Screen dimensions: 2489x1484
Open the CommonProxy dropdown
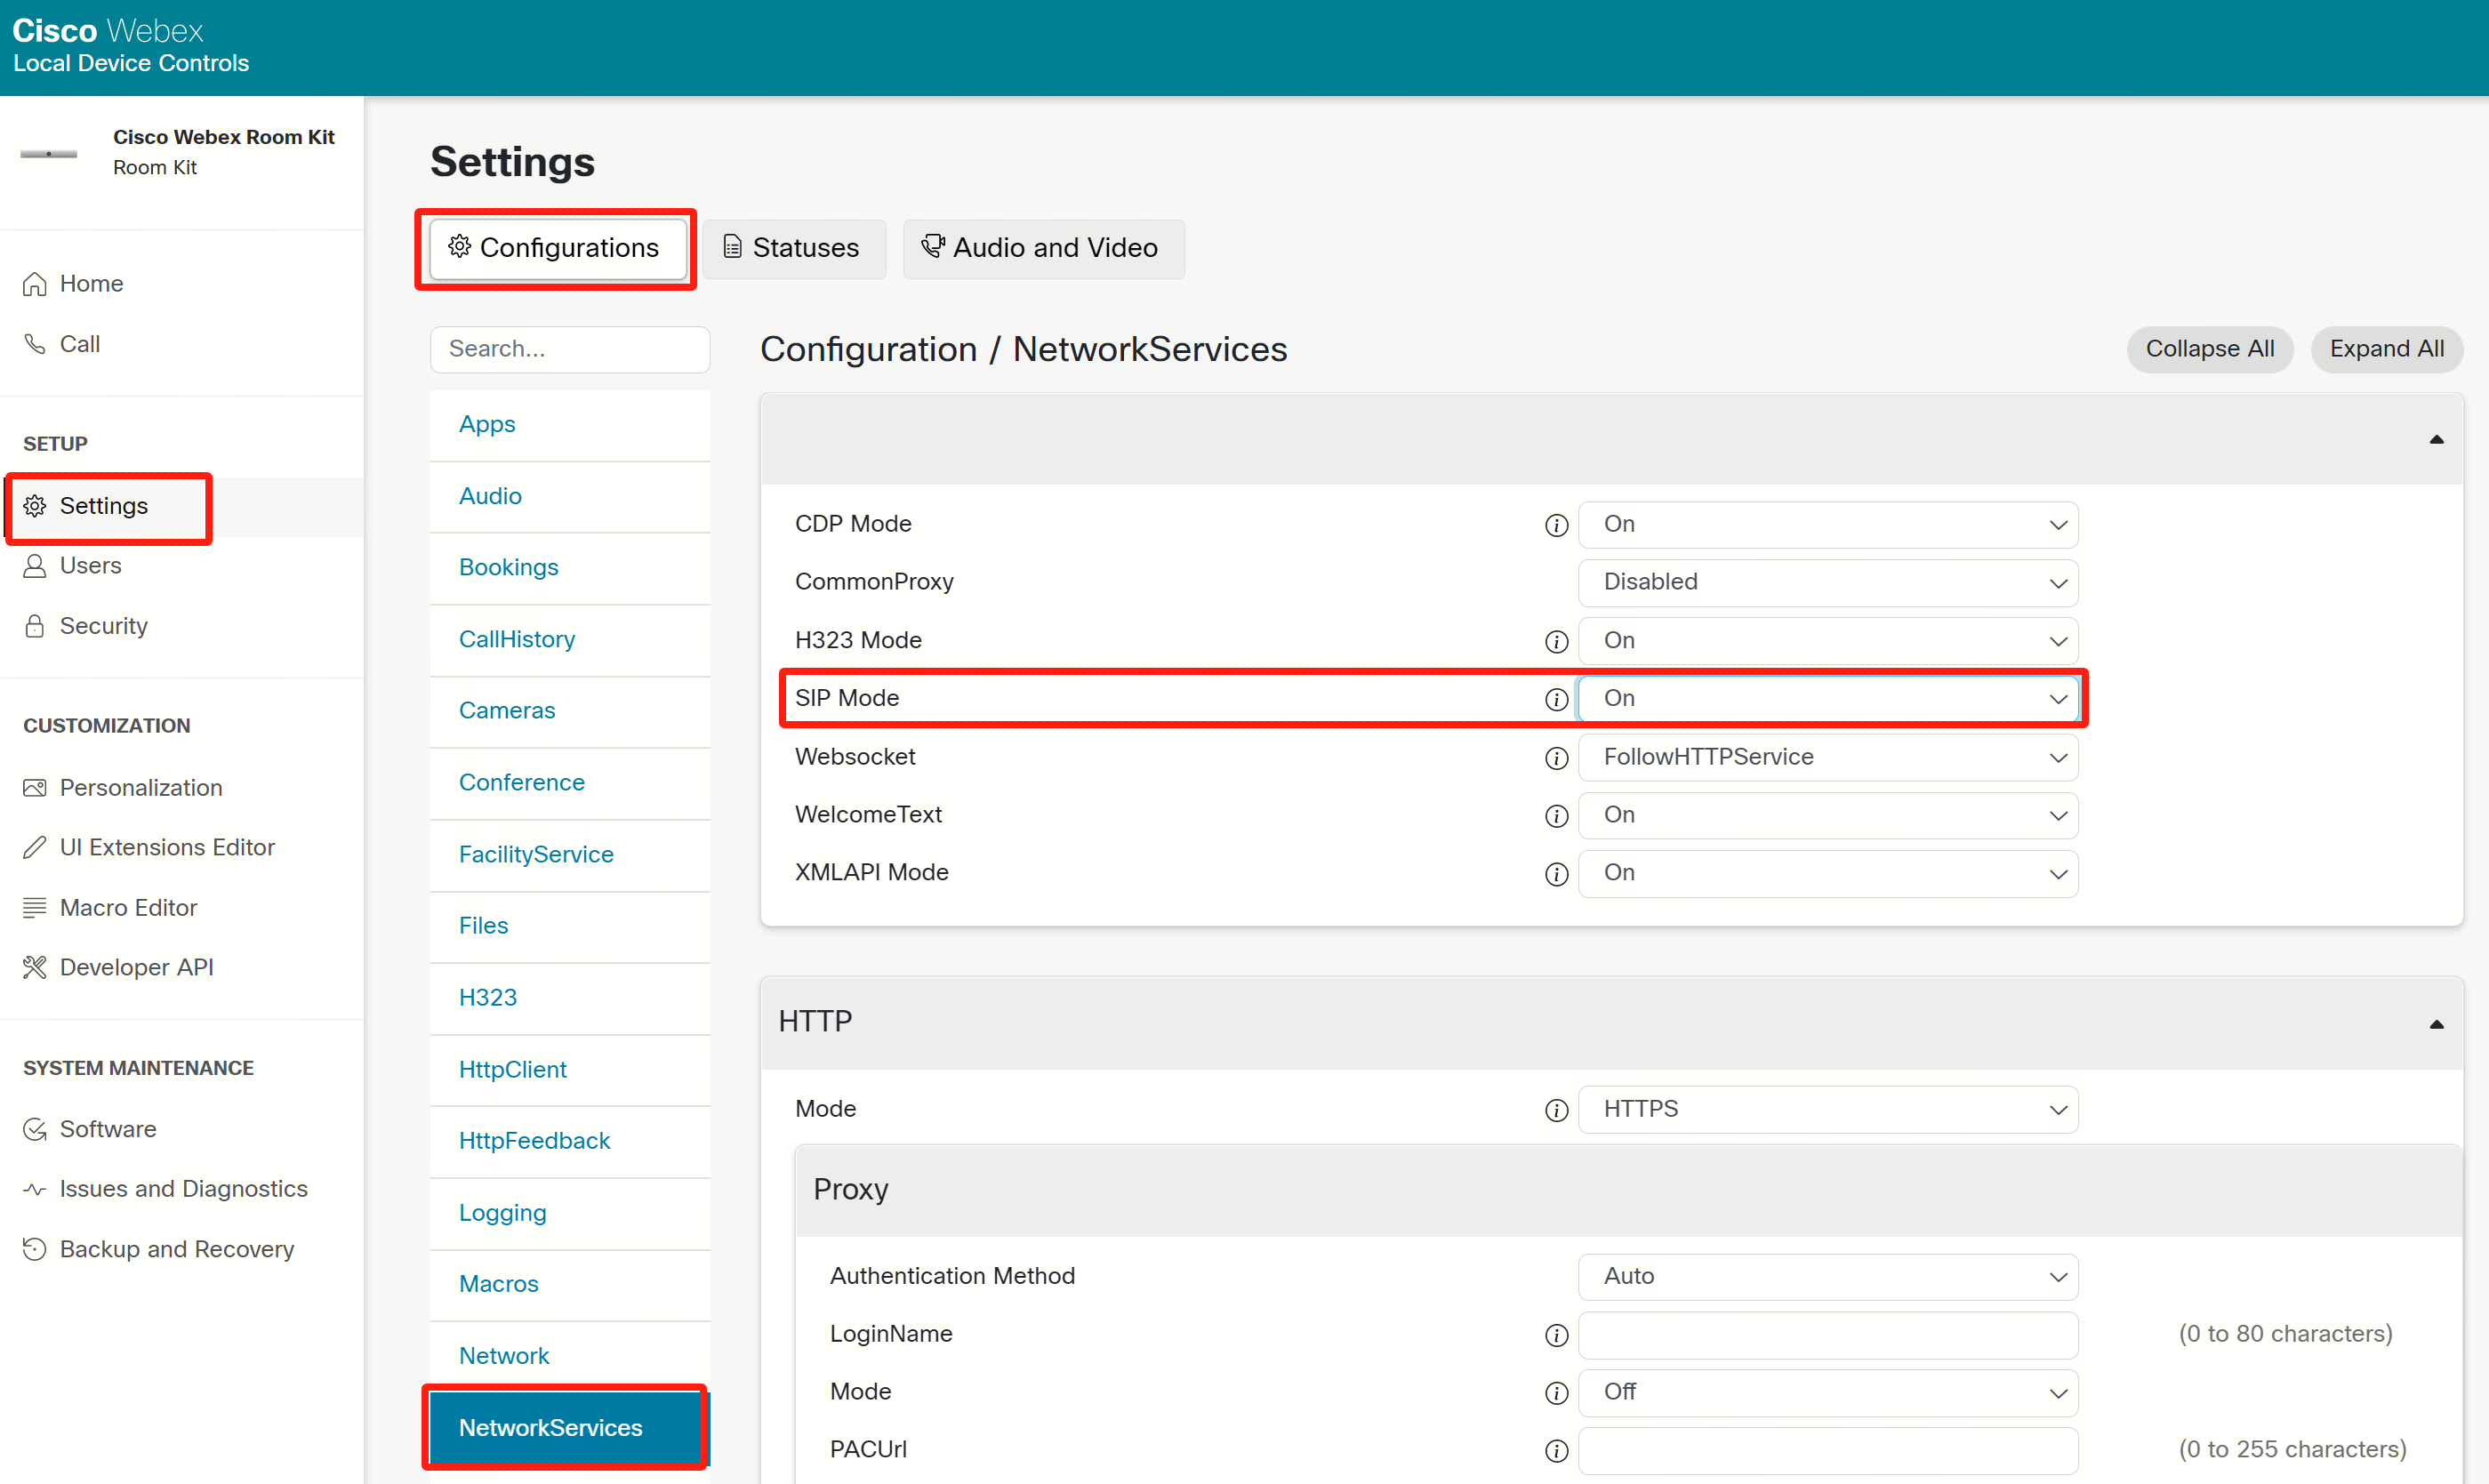[1828, 583]
